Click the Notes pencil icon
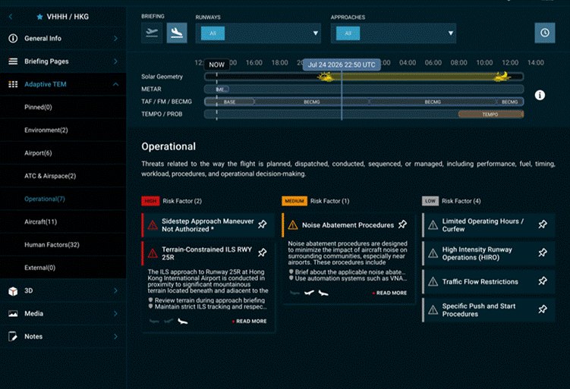 click(x=13, y=337)
